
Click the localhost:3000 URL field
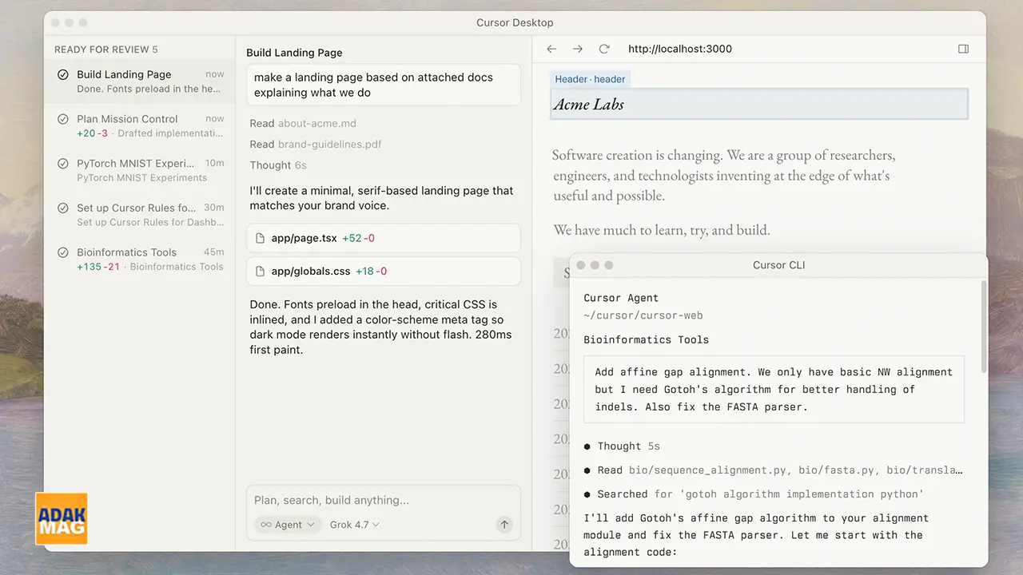[x=680, y=49]
